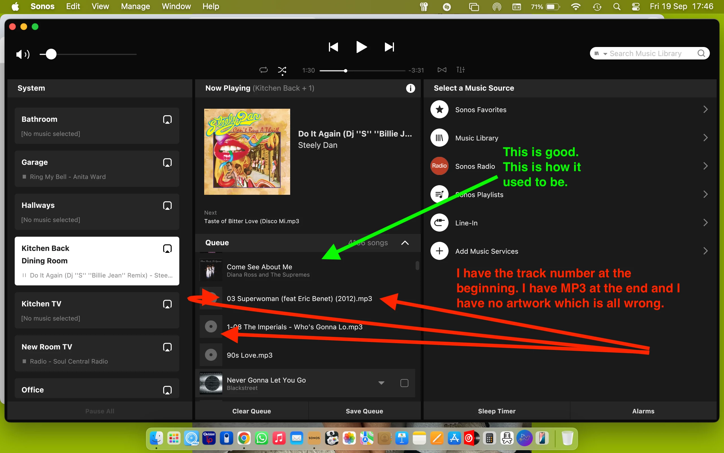Toggle shuffle mode

[282, 70]
